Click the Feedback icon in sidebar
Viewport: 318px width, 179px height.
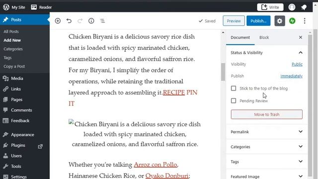click(5, 120)
